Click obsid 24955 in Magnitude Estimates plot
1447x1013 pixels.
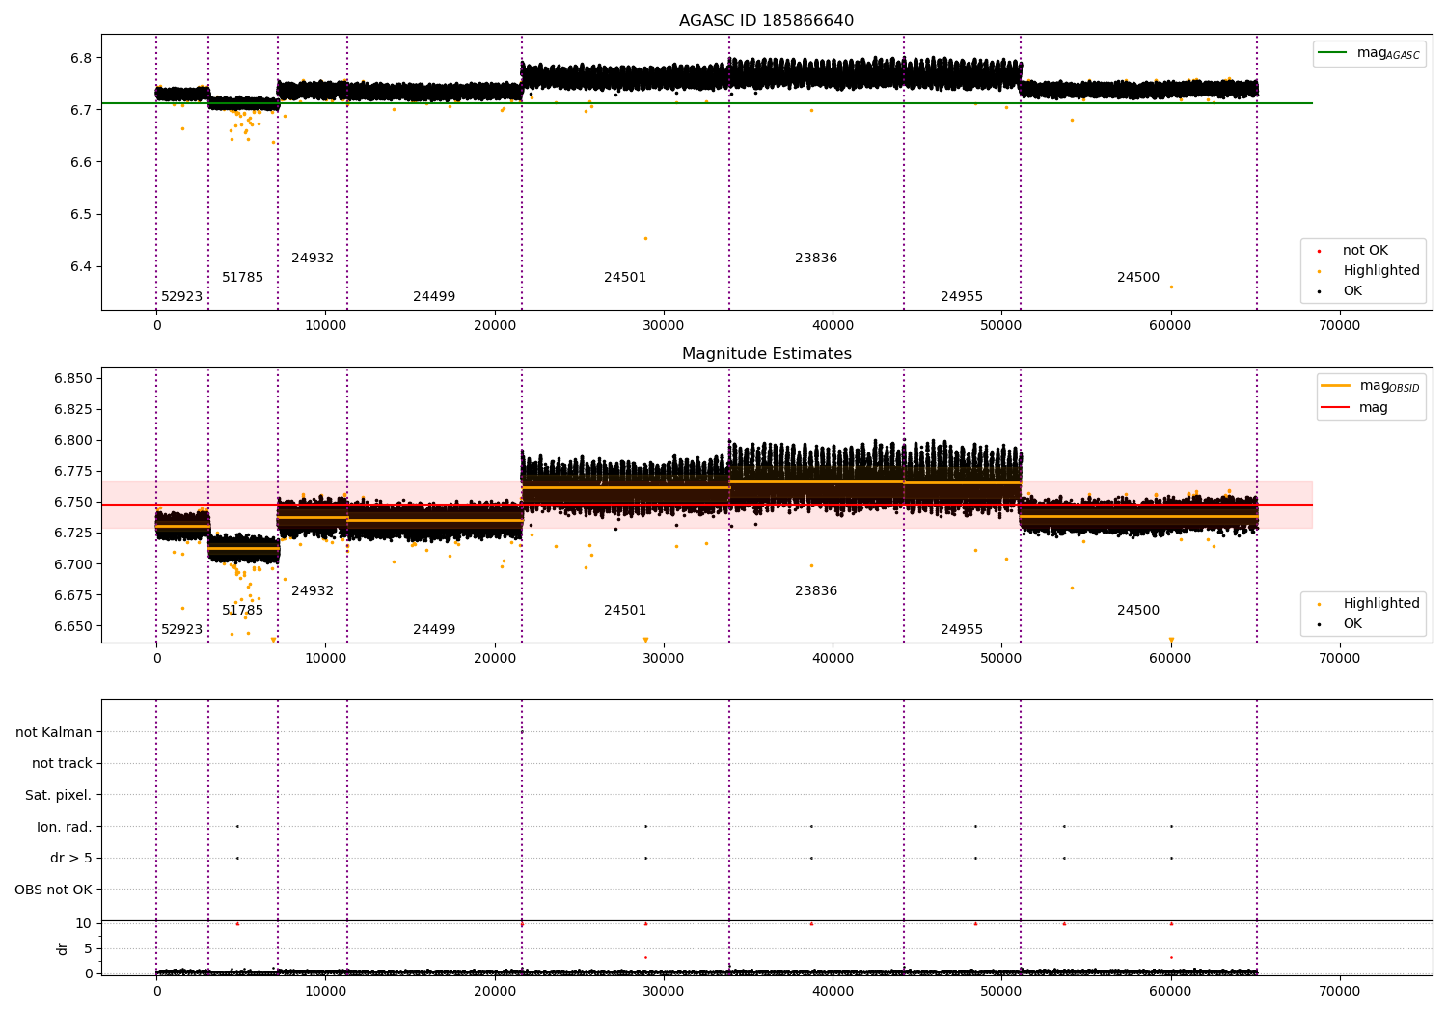coord(962,629)
